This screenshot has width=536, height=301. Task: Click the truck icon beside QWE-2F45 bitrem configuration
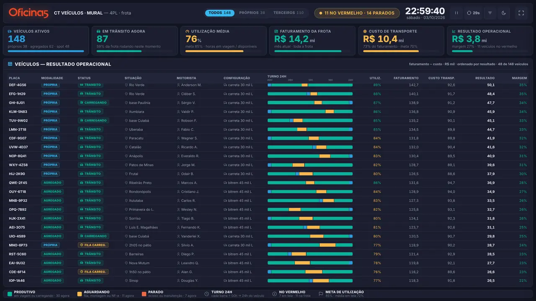tap(225, 183)
